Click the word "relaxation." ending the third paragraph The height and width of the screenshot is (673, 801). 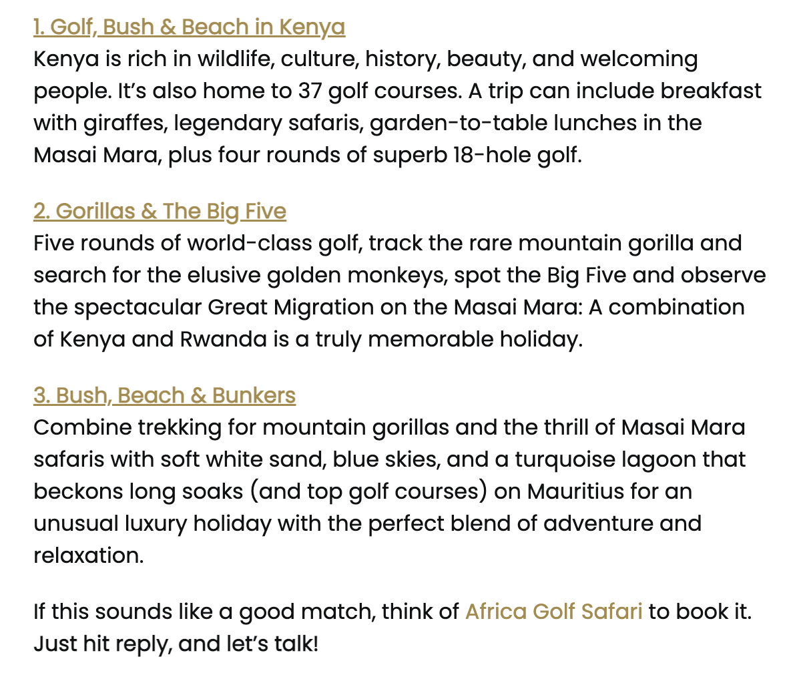(88, 556)
